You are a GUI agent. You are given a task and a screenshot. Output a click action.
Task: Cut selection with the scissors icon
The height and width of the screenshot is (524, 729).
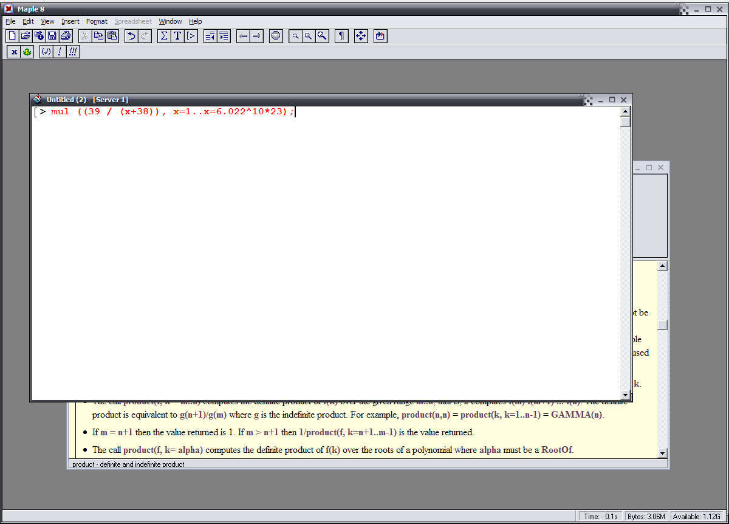(x=85, y=36)
